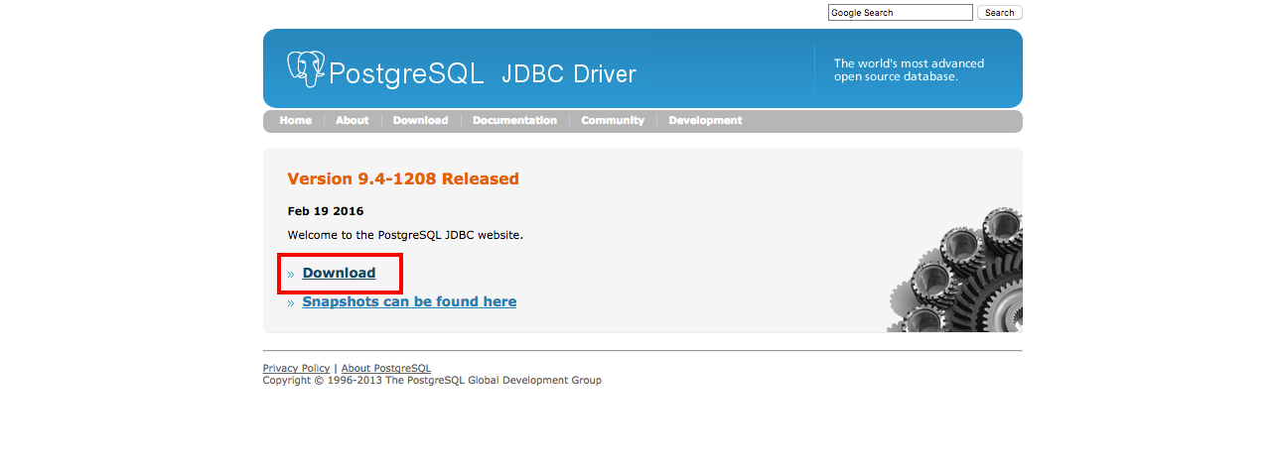Image resolution: width=1276 pixels, height=467 pixels.
Task: Open the About PostgreSQL footer link
Action: pyautogui.click(x=386, y=368)
